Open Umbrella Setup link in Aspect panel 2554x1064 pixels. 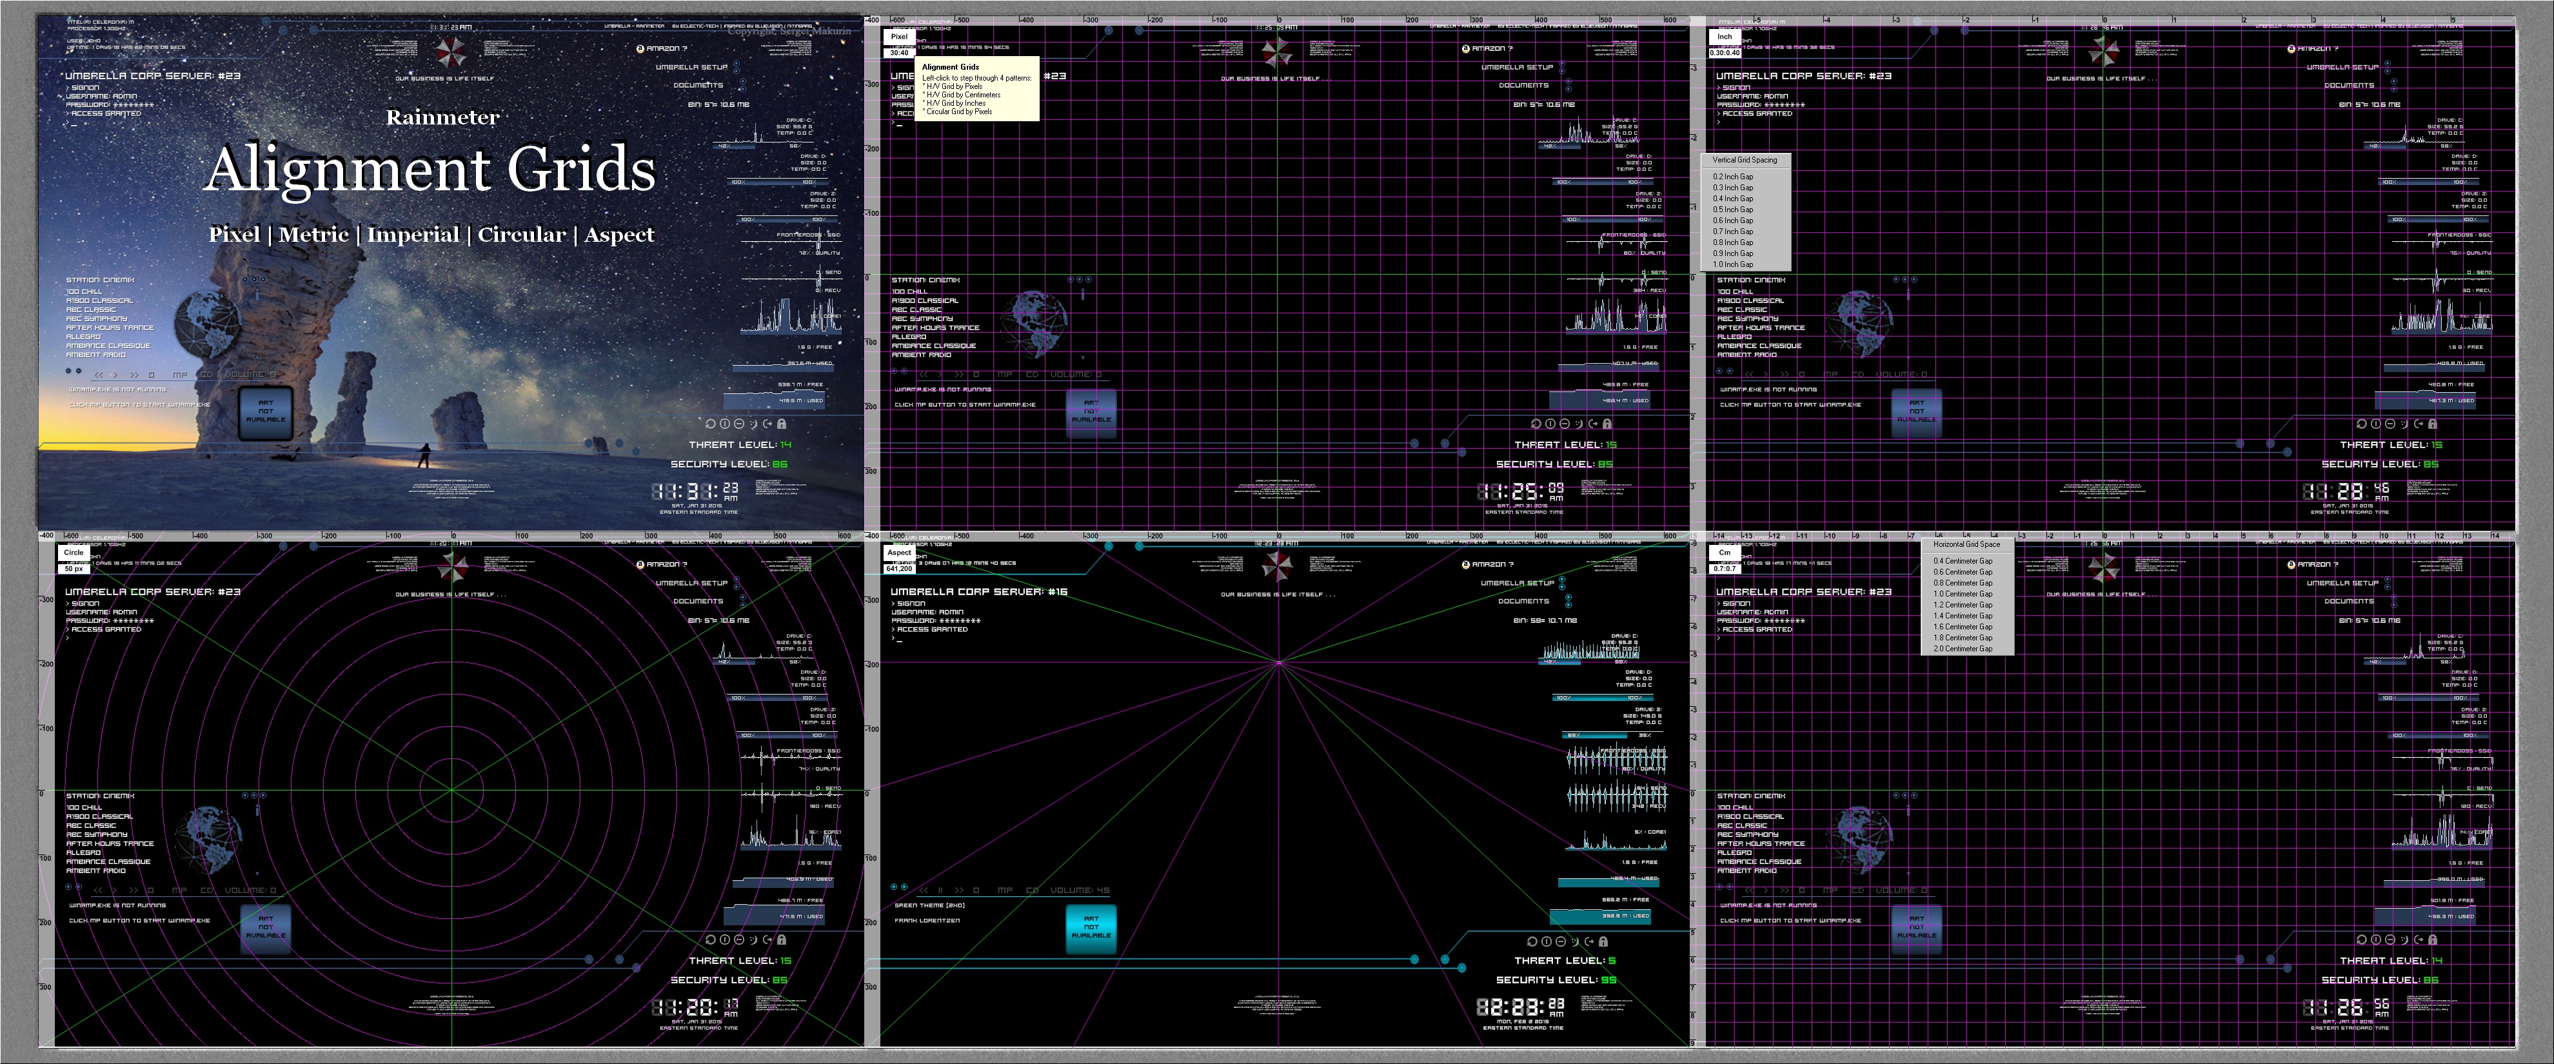coord(1517,583)
